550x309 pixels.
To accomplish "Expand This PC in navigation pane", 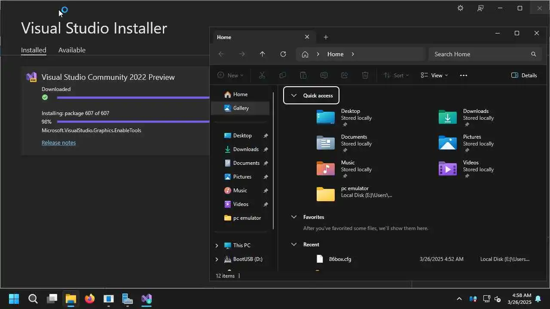I will tap(217, 245).
